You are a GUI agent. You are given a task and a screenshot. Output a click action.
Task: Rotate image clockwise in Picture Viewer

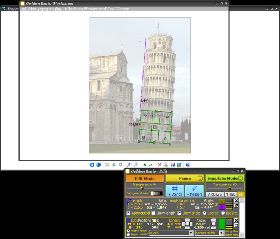145,165
